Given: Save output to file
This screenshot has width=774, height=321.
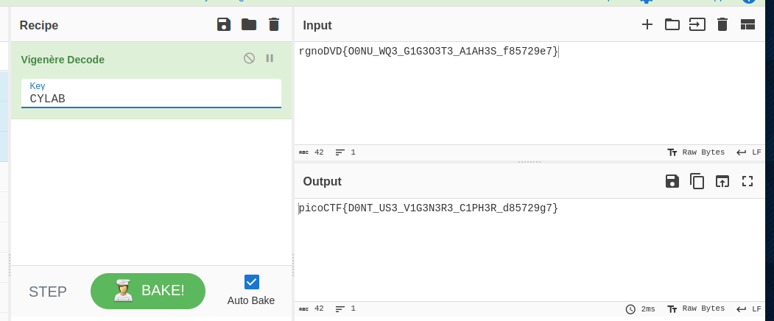Looking at the screenshot, I should 672,181.
